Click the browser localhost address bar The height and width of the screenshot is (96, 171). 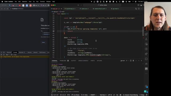point(29,9)
